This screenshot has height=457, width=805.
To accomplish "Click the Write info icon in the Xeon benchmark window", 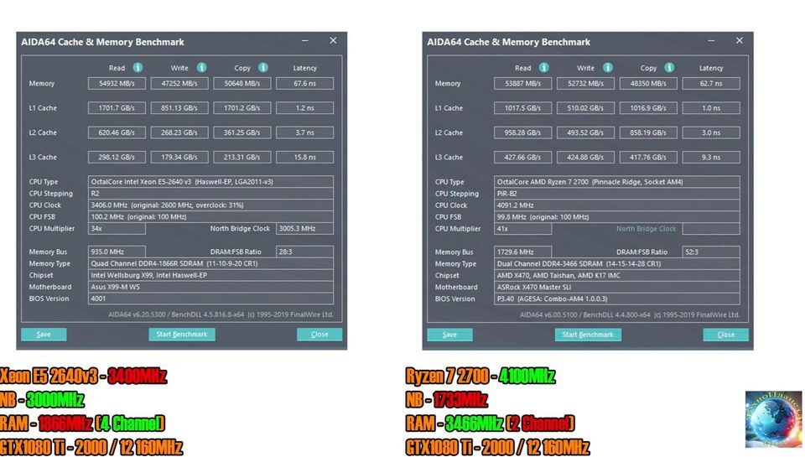I will point(201,68).
